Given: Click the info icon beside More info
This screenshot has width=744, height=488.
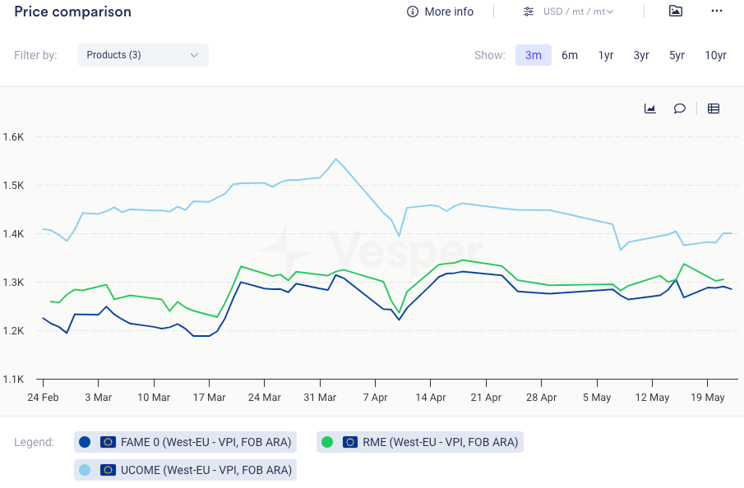Looking at the screenshot, I should tap(413, 12).
